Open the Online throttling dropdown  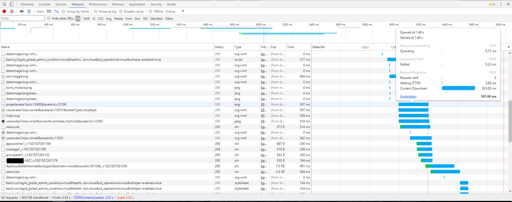click(x=175, y=11)
